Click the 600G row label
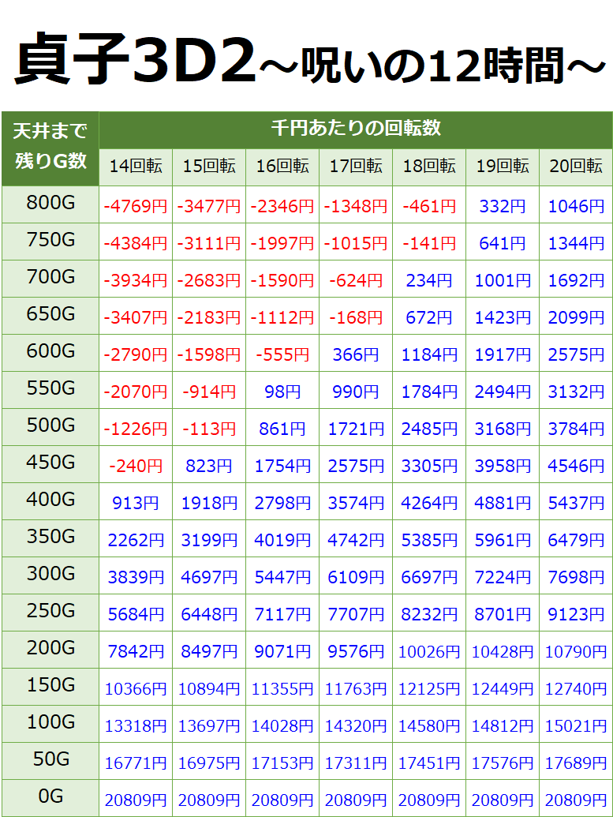 pyautogui.click(x=50, y=354)
